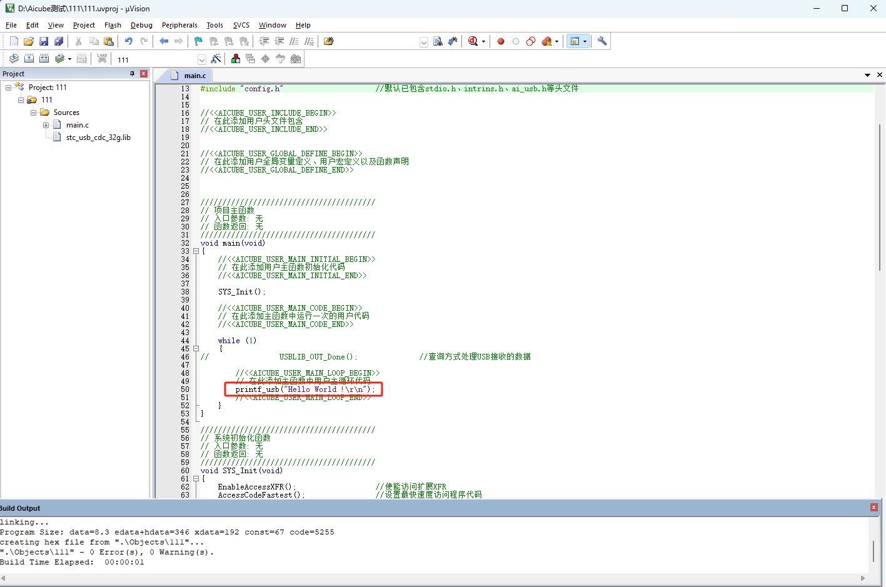The width and height of the screenshot is (886, 587).
Task: Click the Save All files icon
Action: (x=59, y=41)
